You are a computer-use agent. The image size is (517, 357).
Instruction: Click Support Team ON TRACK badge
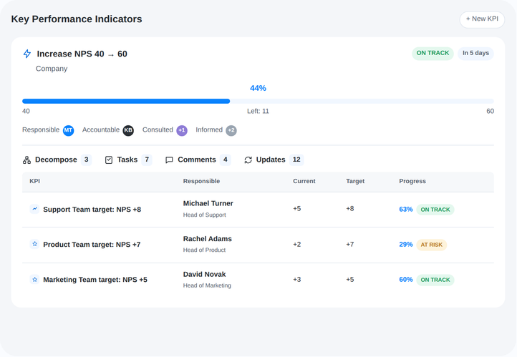tap(435, 210)
